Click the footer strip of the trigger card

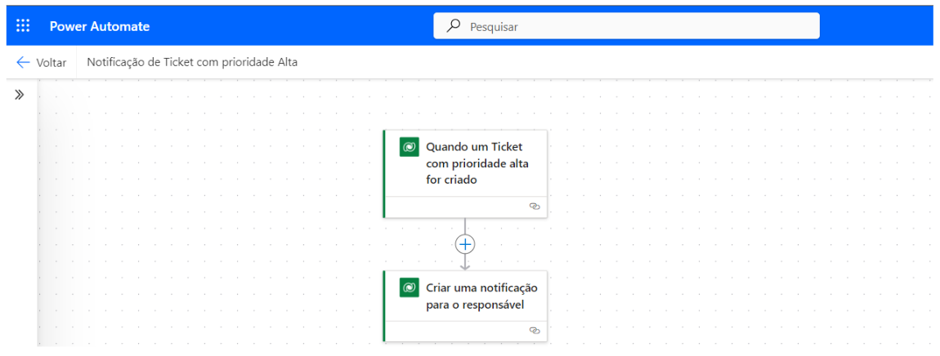click(458, 207)
